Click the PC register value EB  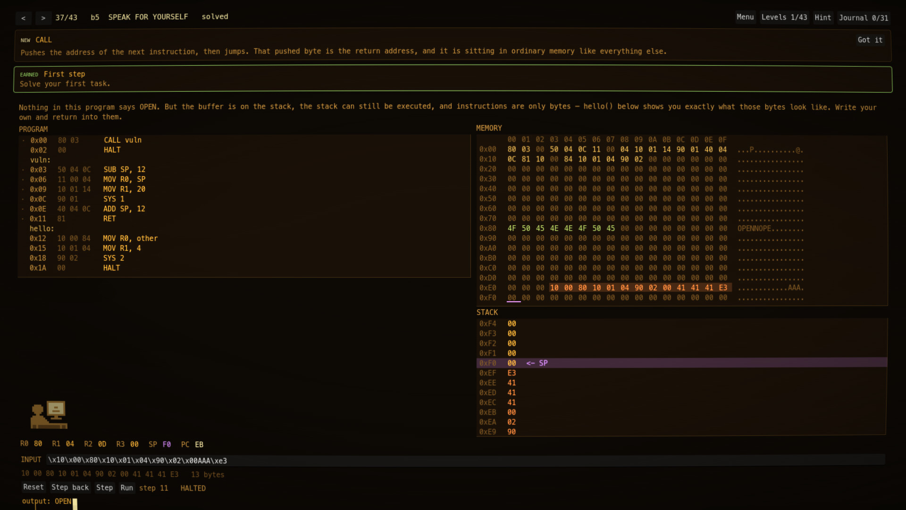pyautogui.click(x=199, y=444)
